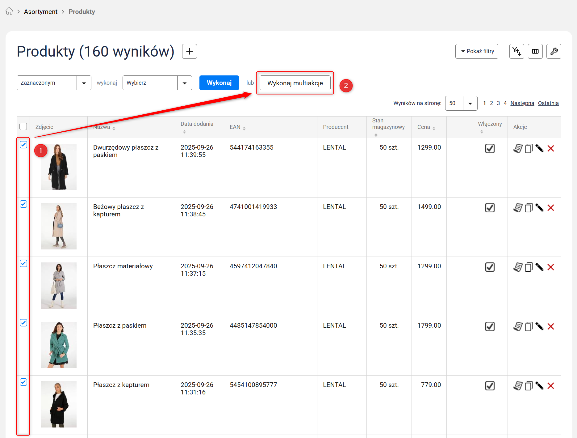
Task: Change results per page dropdown showing 50
Action: 461,103
